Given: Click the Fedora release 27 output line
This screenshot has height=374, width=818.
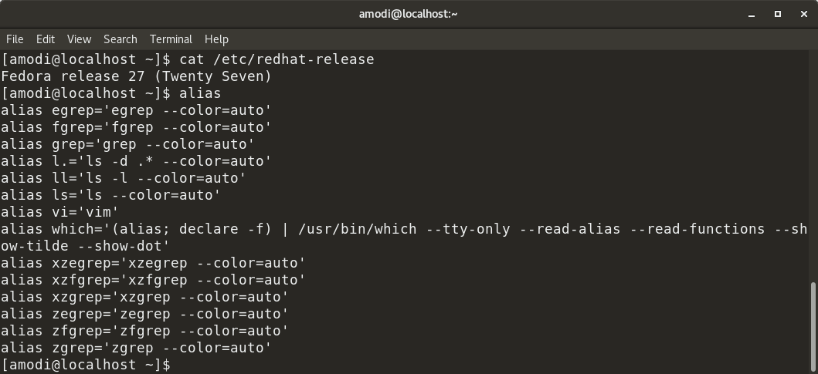Looking at the screenshot, I should (x=137, y=76).
